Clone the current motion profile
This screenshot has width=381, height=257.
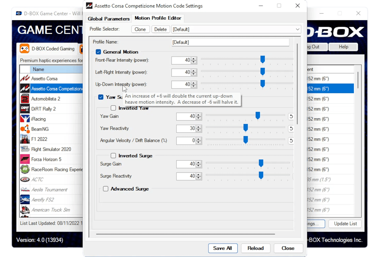coord(140,29)
